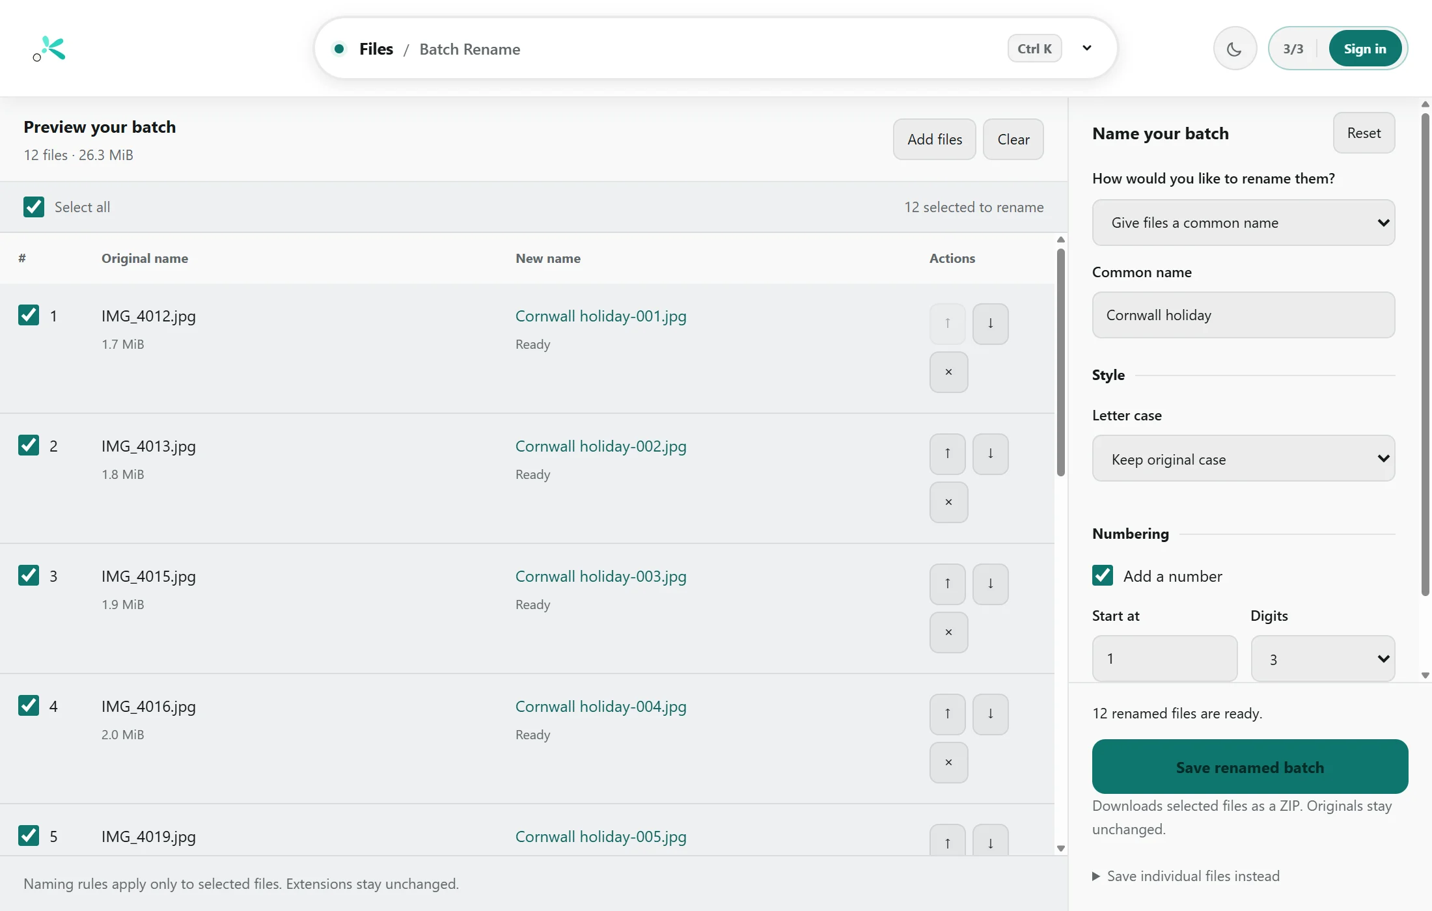Click new name Cornwall holiday-001.jpg

coord(601,316)
